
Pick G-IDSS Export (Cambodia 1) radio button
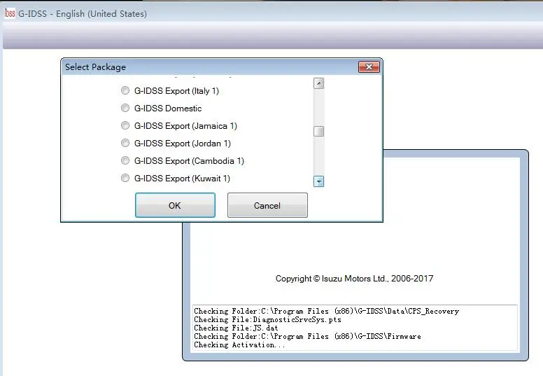tap(125, 160)
